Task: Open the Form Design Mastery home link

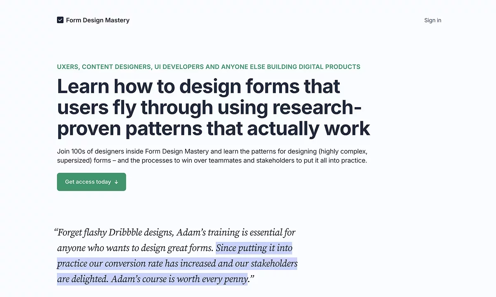Action: tap(98, 20)
